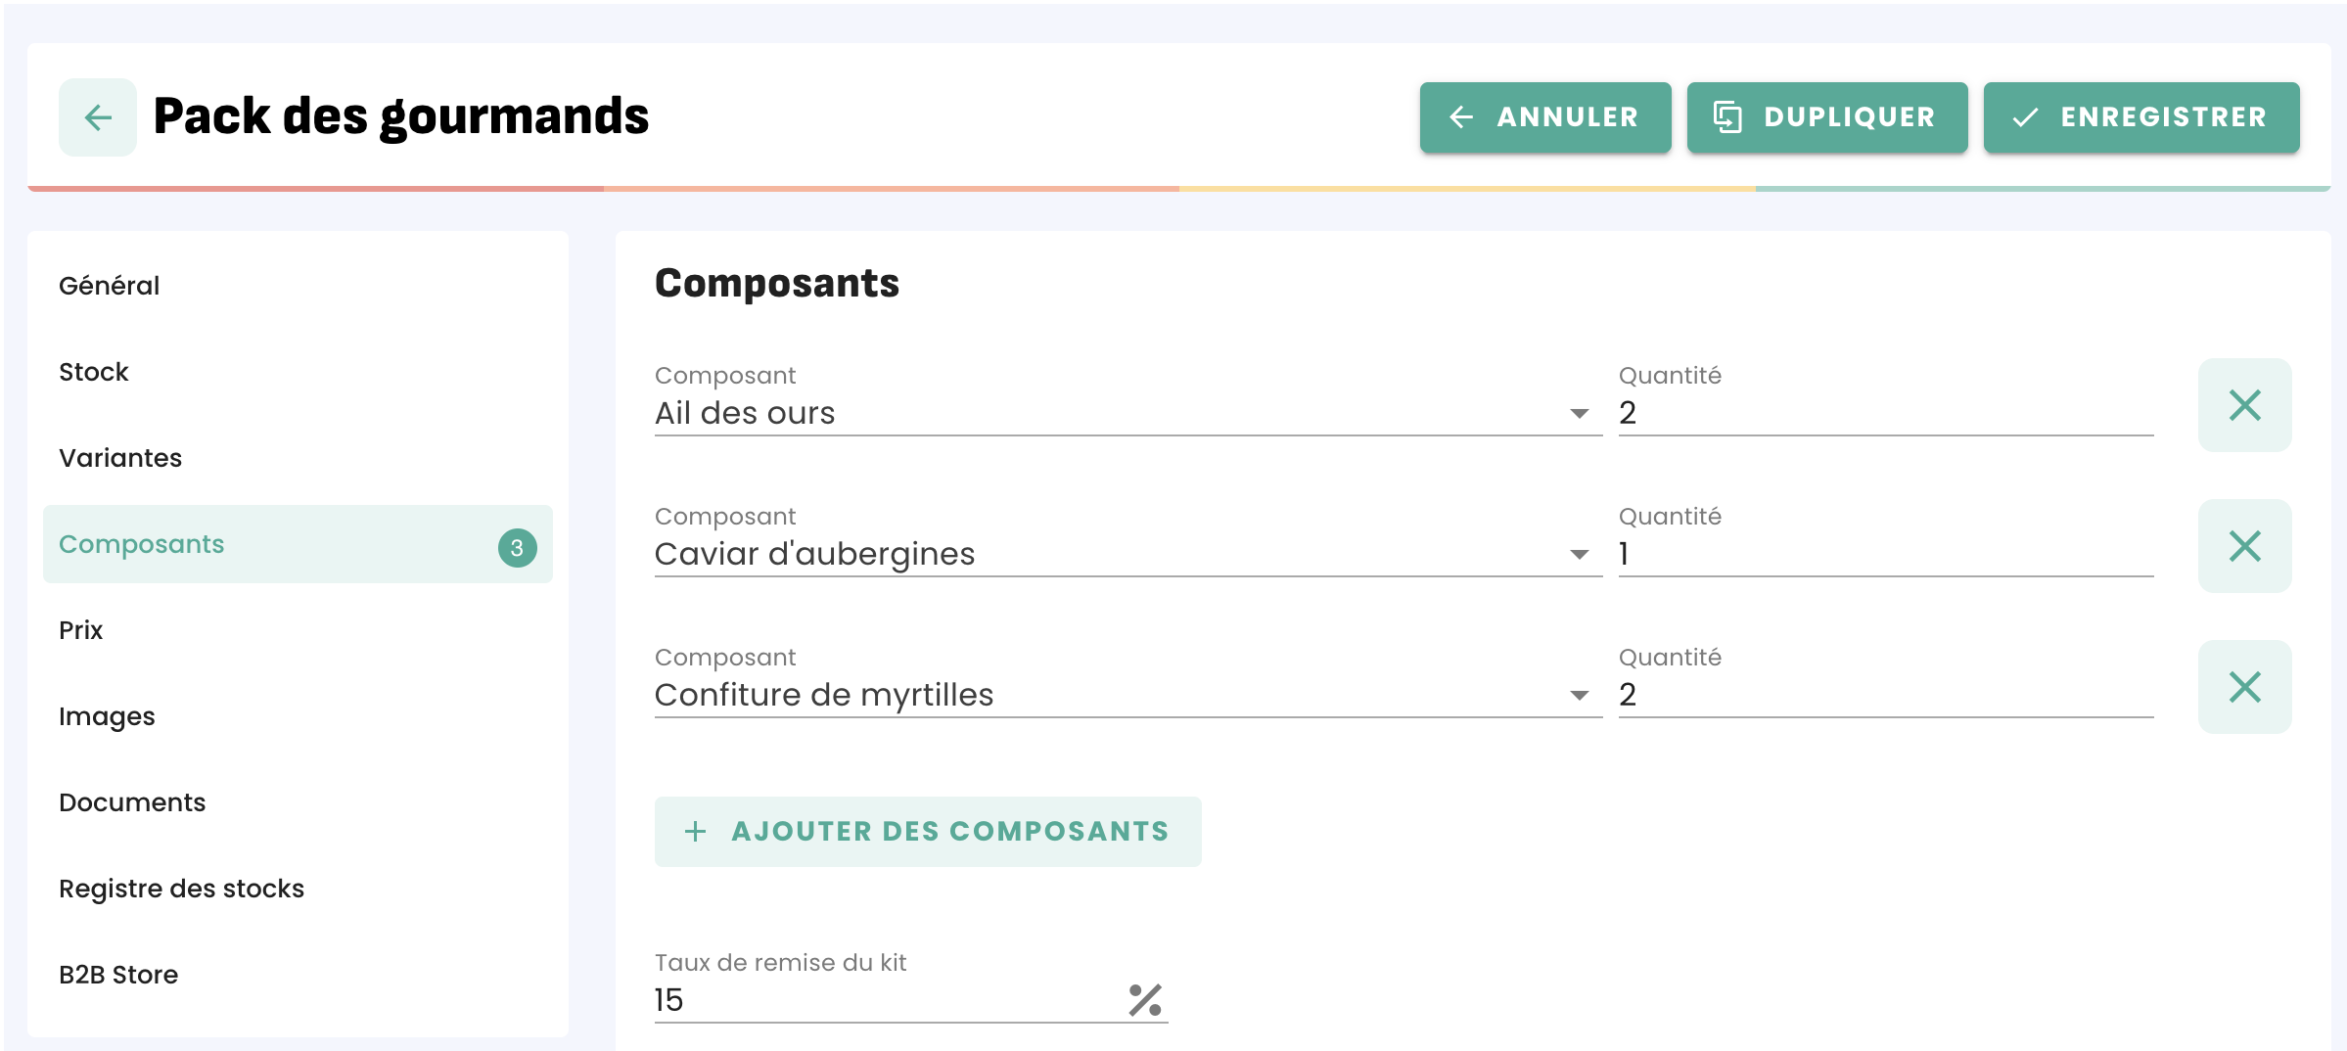2347x1051 pixels.
Task: Open the Stock section
Action: click(x=94, y=372)
